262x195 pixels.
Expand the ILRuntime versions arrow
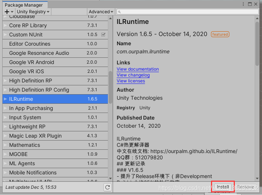6,99
